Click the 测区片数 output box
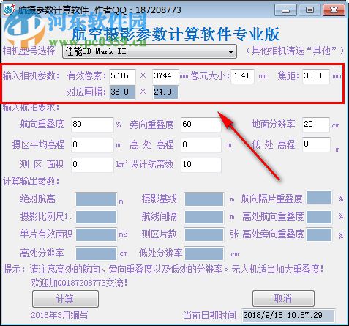Image resolution: width=349 pixels, height=326 pixels. [x=204, y=234]
